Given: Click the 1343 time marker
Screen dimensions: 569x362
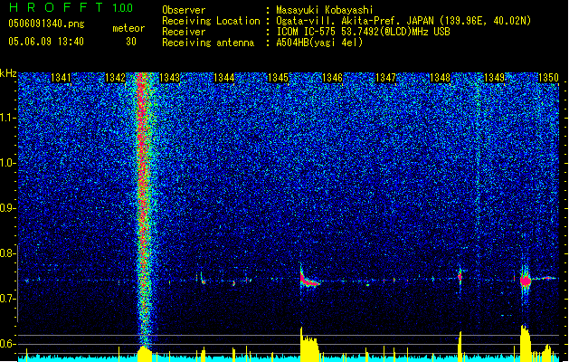Looking at the screenshot, I should coord(169,78).
